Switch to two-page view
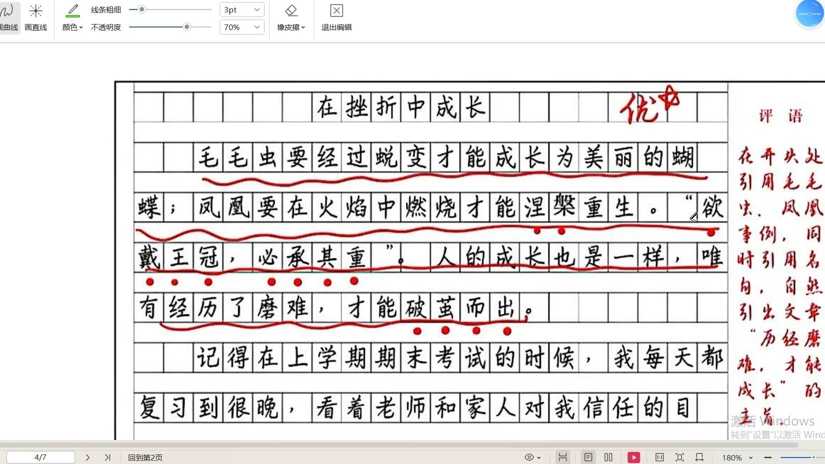 (608, 457)
